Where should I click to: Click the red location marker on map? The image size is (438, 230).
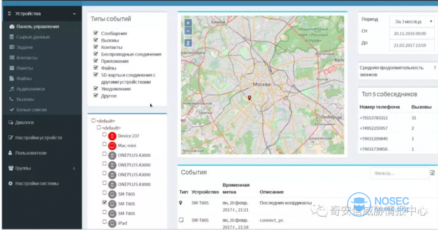[x=249, y=98]
